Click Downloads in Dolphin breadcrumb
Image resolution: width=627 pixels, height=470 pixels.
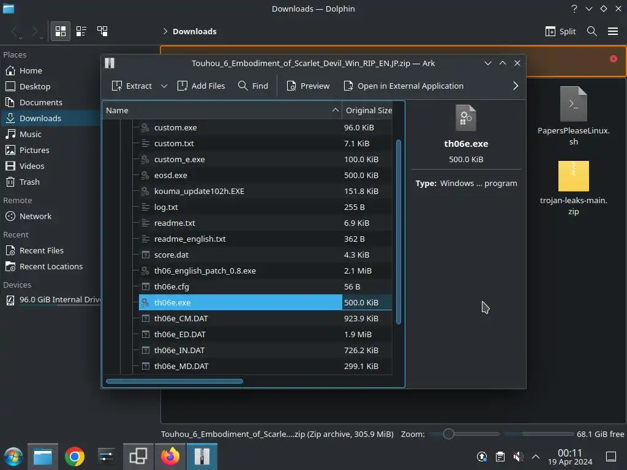194,32
